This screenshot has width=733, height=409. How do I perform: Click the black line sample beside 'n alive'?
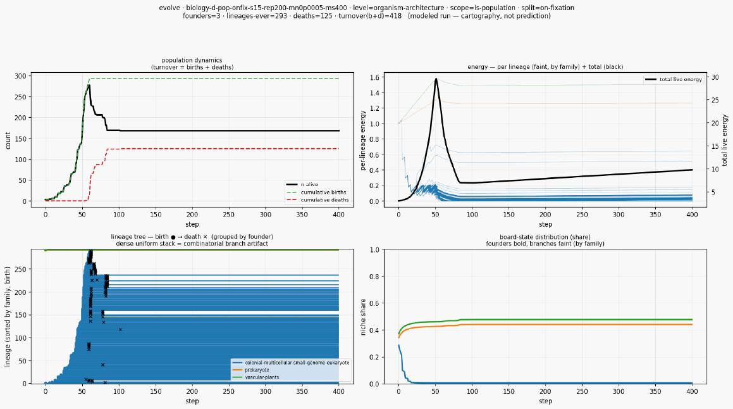pos(292,184)
